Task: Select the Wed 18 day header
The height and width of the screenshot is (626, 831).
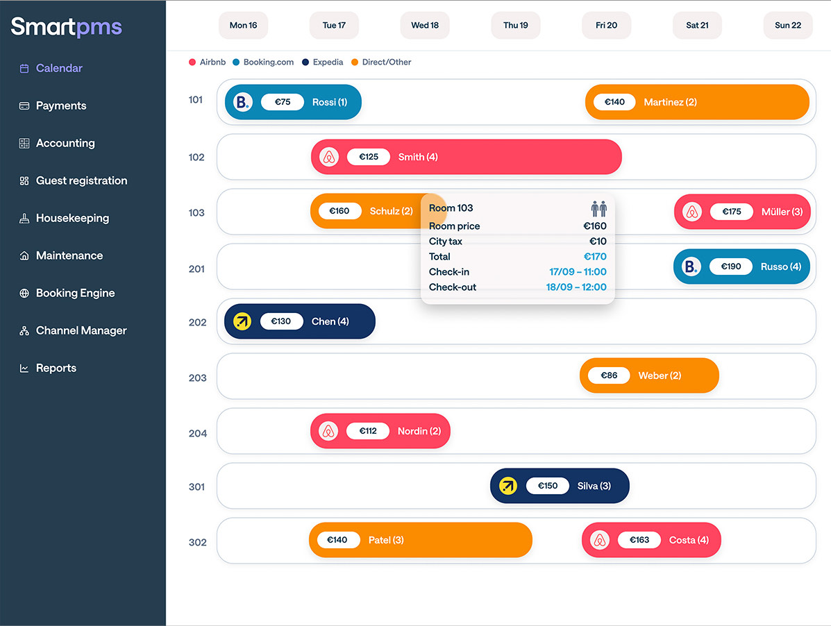Action: point(425,25)
